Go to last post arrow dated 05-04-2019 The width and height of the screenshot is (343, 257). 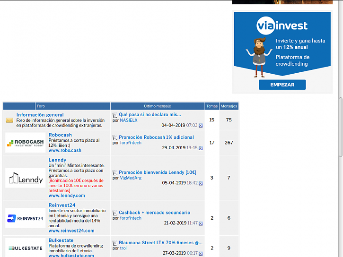tap(201, 183)
